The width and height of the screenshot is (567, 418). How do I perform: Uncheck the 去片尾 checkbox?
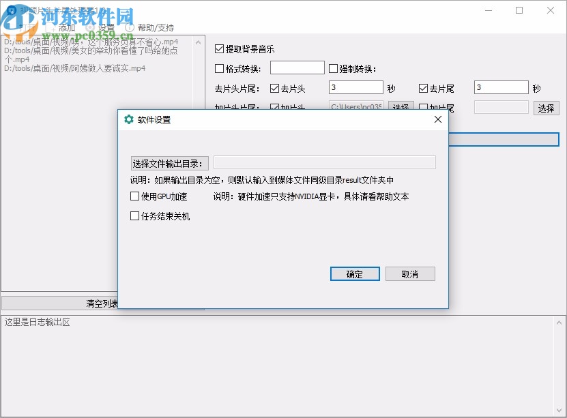click(x=422, y=87)
